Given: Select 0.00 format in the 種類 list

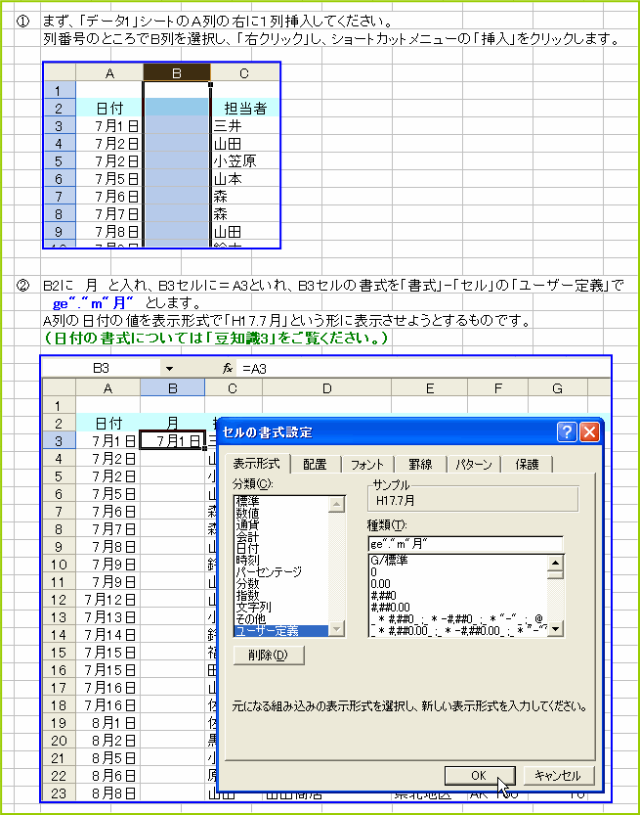Looking at the screenshot, I should click(x=458, y=584).
